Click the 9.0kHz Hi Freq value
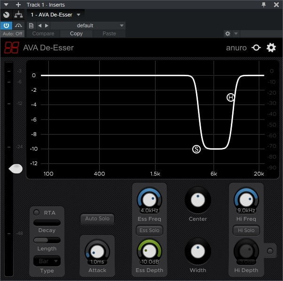 (x=246, y=210)
